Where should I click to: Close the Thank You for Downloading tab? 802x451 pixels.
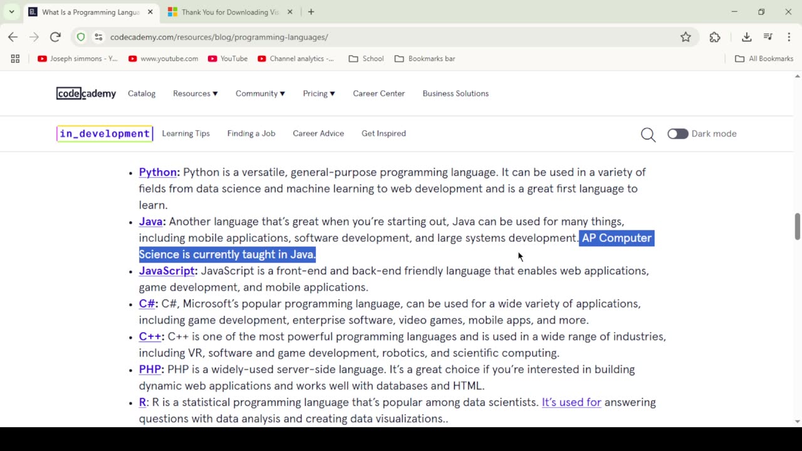[291, 12]
